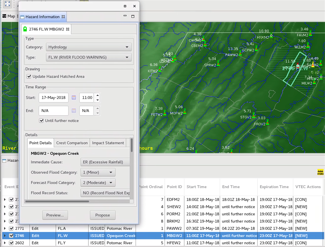Click the Hazard console tab icon
Image resolution: width=325 pixels, height=247 pixels.
[4, 161]
